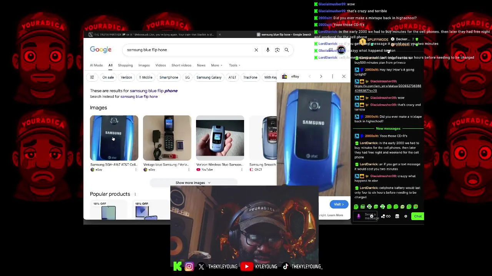492x276 pixels.
Task: Expand the More search options dropdown
Action: point(217,65)
